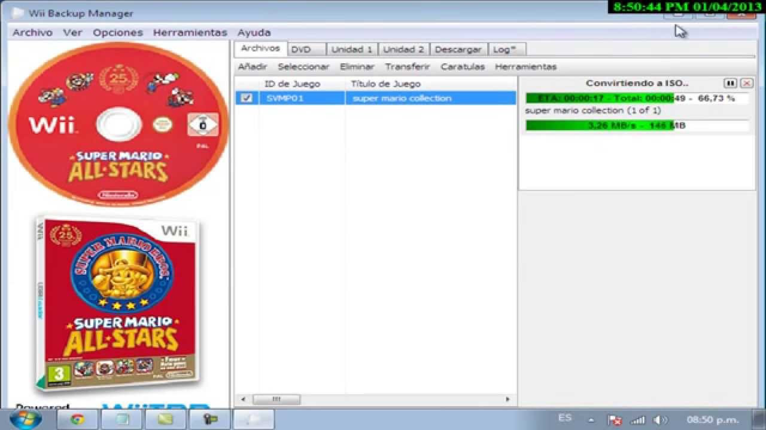Switch to the Log tab
The width and height of the screenshot is (766, 430).
[x=508, y=50]
